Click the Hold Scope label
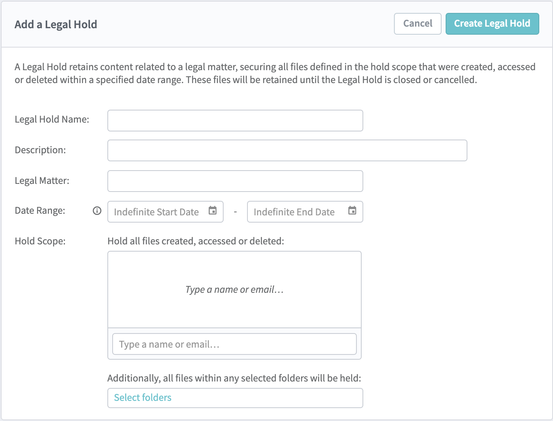Image resolution: width=553 pixels, height=421 pixels. 40,241
